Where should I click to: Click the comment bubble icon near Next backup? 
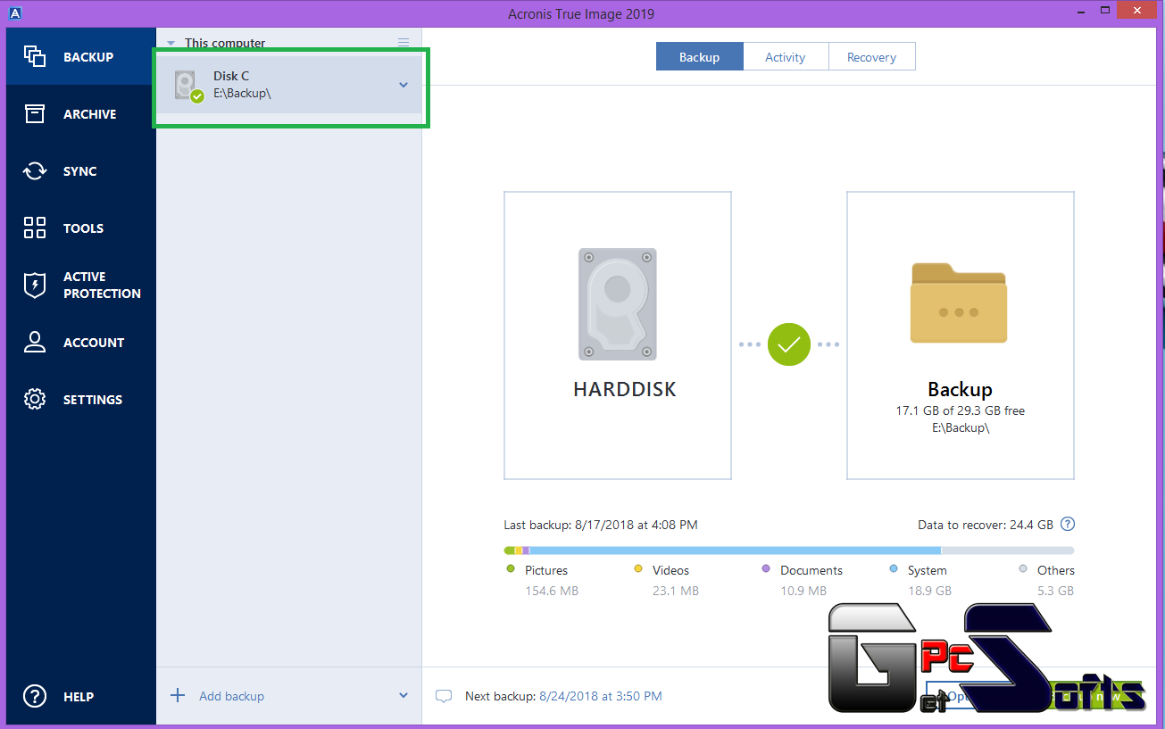coord(444,696)
